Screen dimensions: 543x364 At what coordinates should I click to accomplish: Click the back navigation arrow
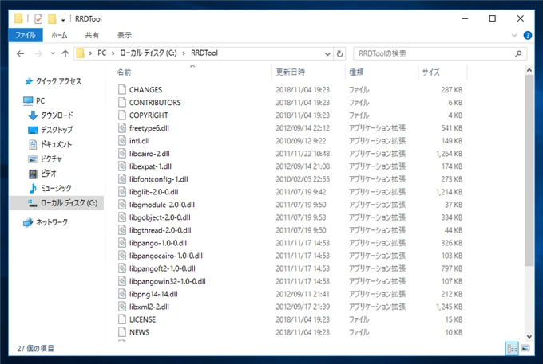click(x=21, y=53)
